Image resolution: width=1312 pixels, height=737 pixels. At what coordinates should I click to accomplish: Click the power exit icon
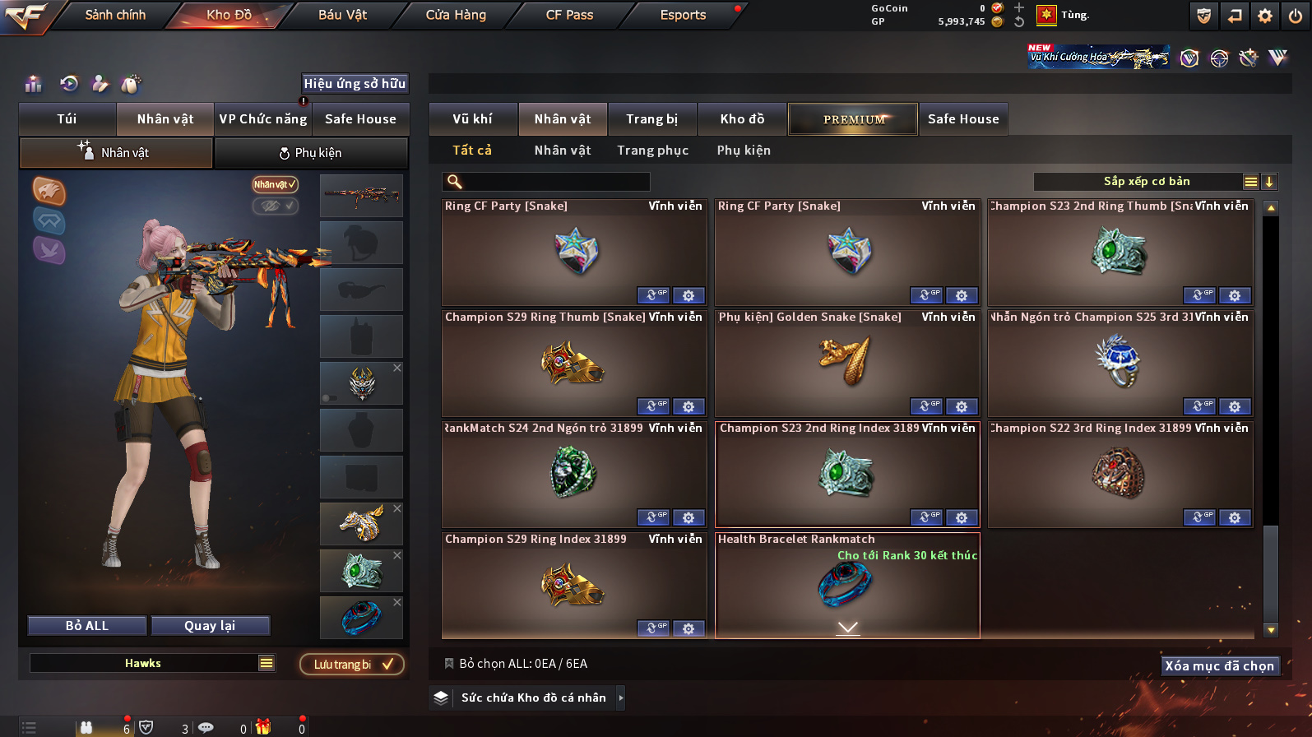coord(1296,16)
